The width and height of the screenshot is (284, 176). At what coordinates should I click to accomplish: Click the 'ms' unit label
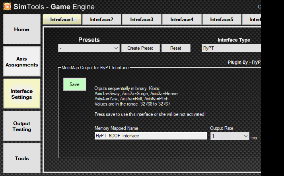254,138
